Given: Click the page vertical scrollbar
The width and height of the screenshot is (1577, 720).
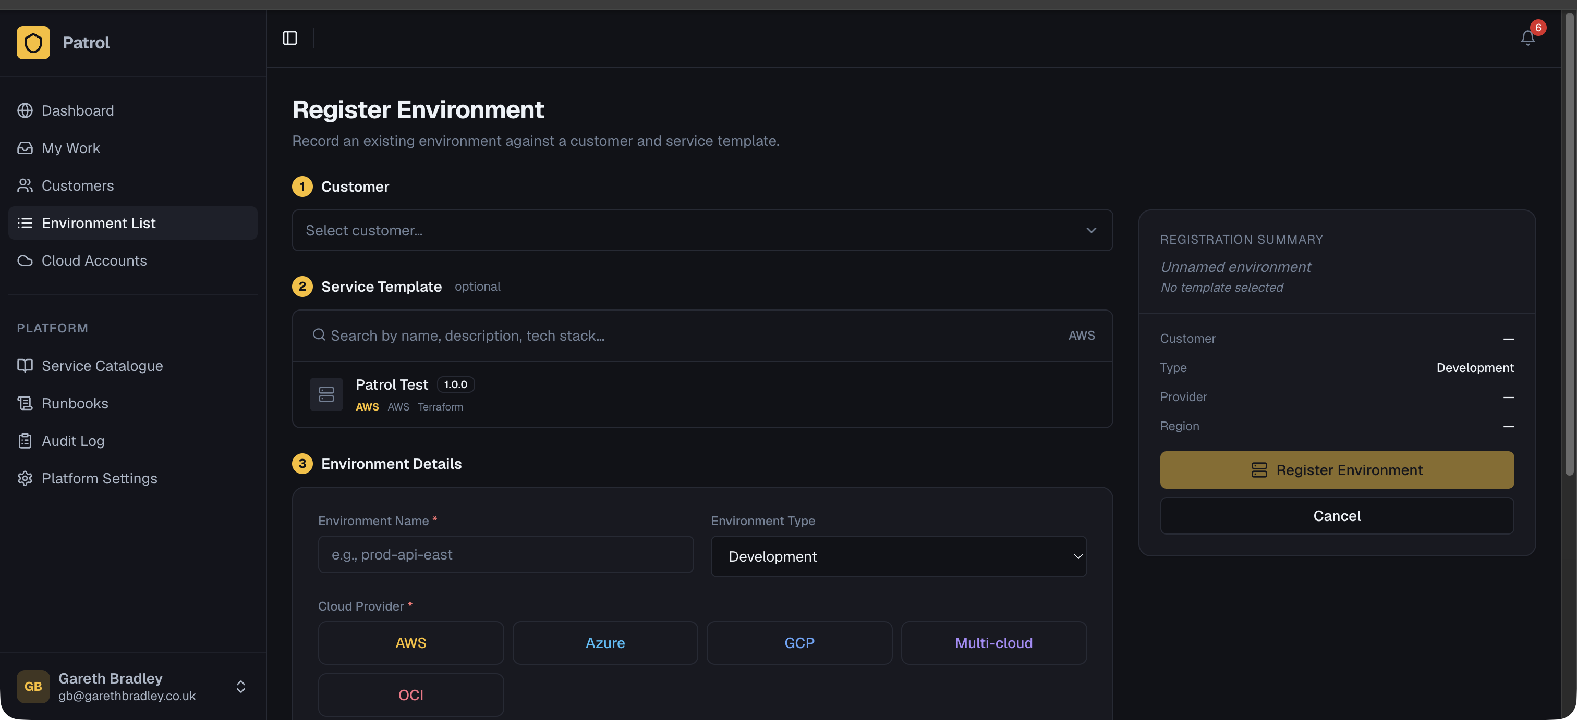Looking at the screenshot, I should point(1569,245).
